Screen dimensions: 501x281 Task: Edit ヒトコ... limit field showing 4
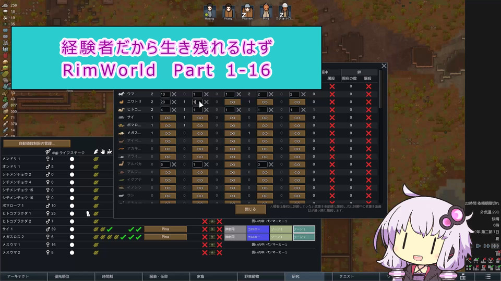(x=165, y=110)
